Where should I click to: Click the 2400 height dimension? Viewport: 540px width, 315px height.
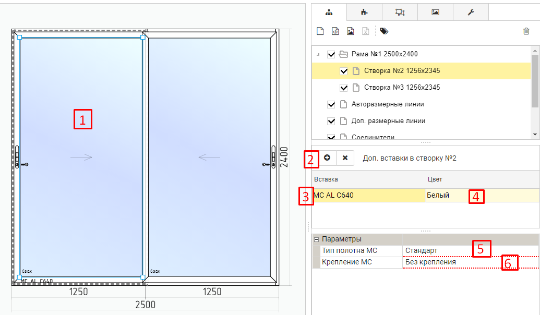pyautogui.click(x=284, y=157)
